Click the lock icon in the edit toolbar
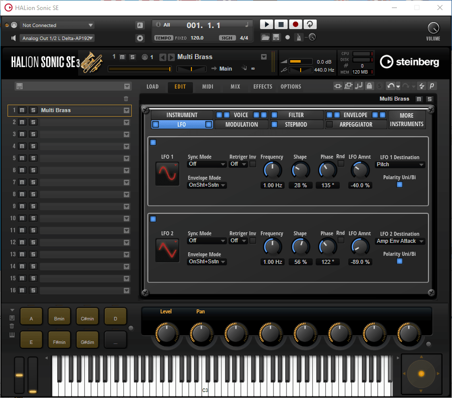452x398 pixels. point(369,86)
